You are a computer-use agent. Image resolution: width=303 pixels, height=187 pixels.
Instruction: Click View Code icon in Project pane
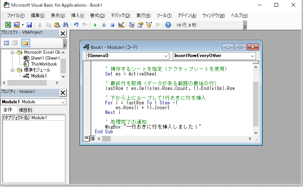pos(6,43)
